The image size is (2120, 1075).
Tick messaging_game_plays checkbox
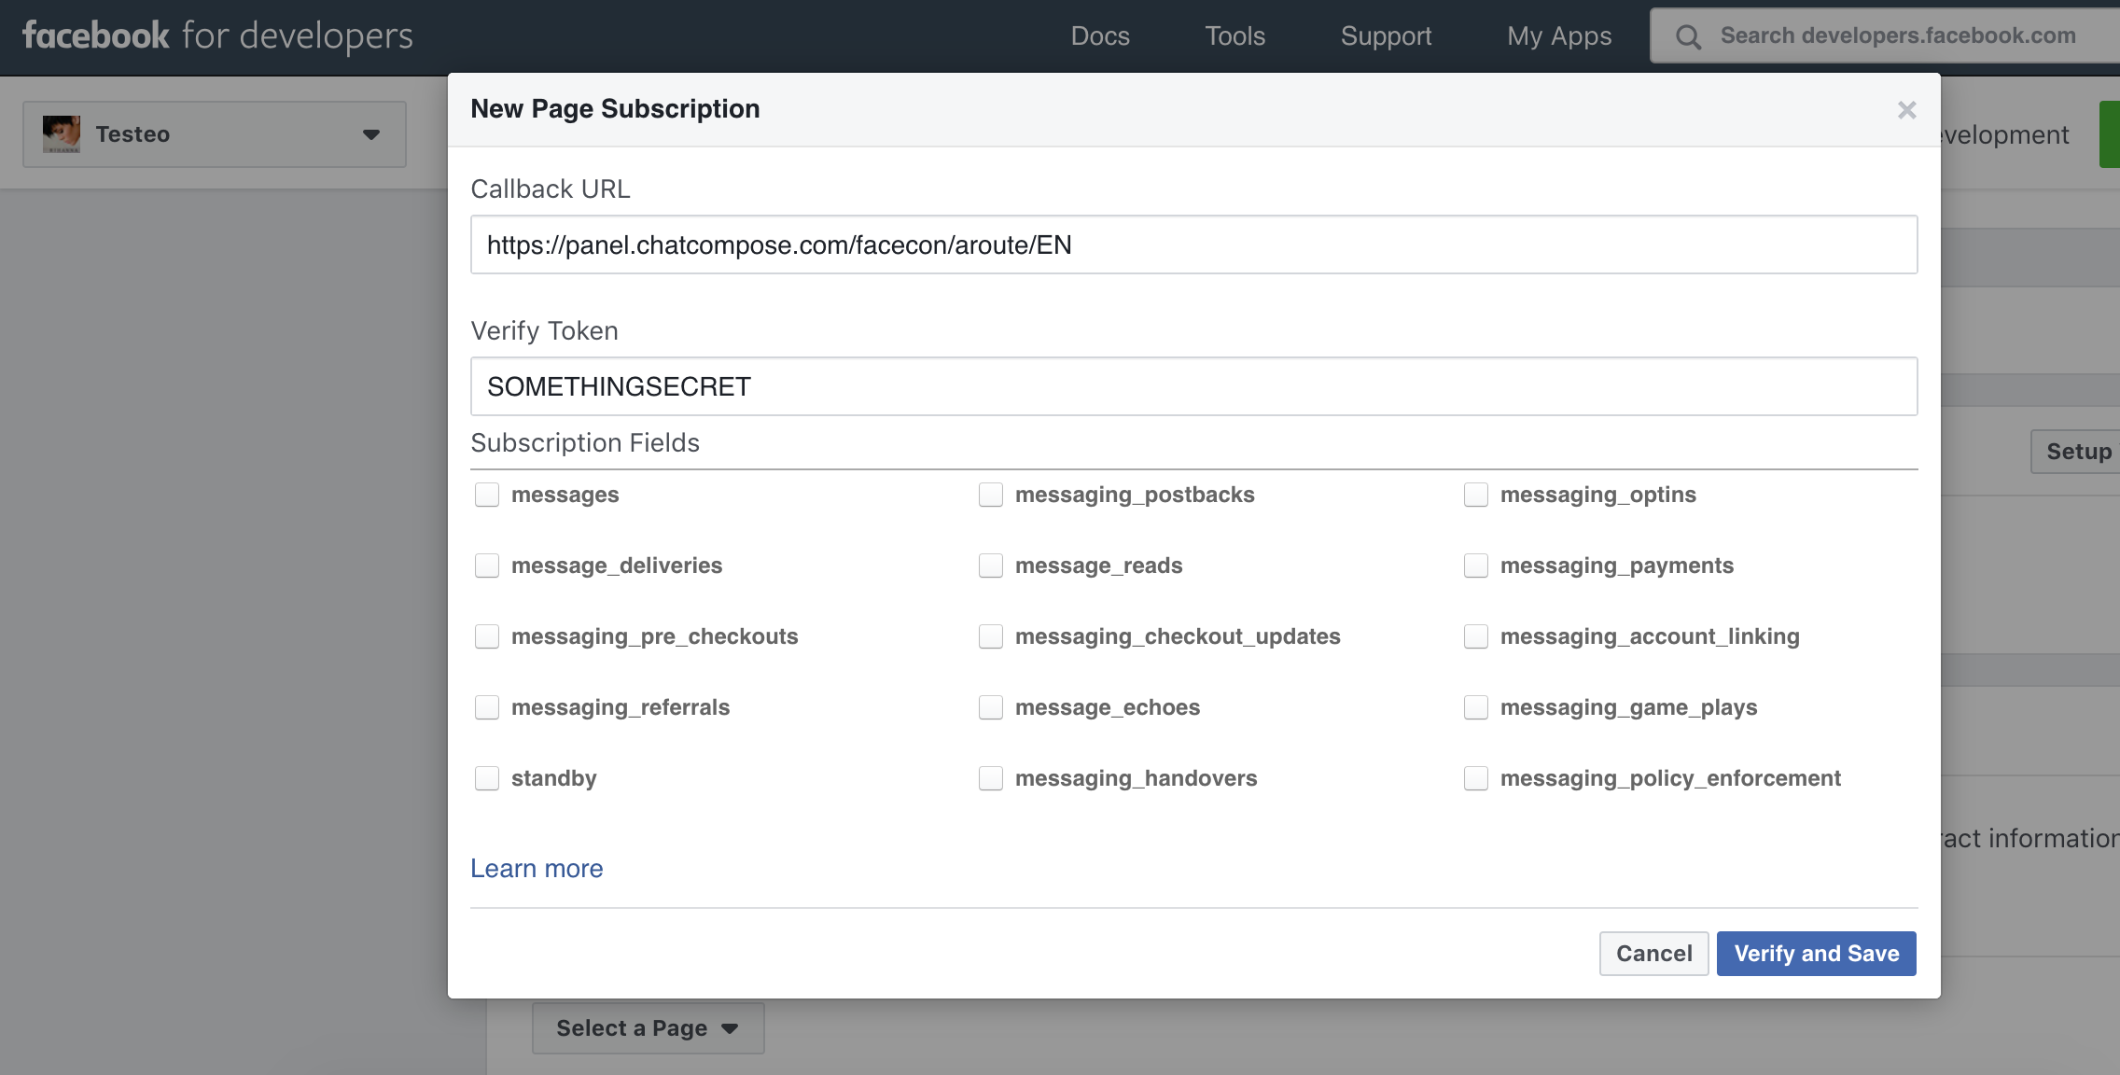(1476, 707)
